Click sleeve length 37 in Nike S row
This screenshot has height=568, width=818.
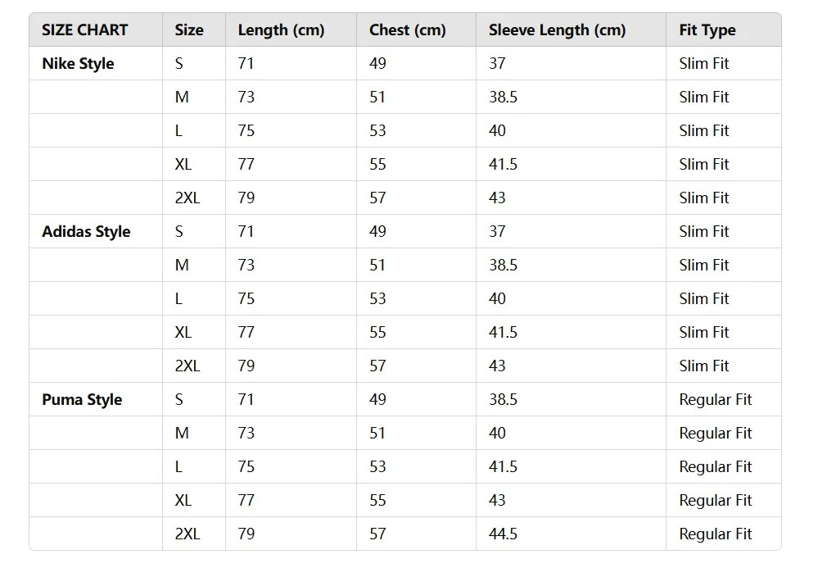click(x=497, y=64)
